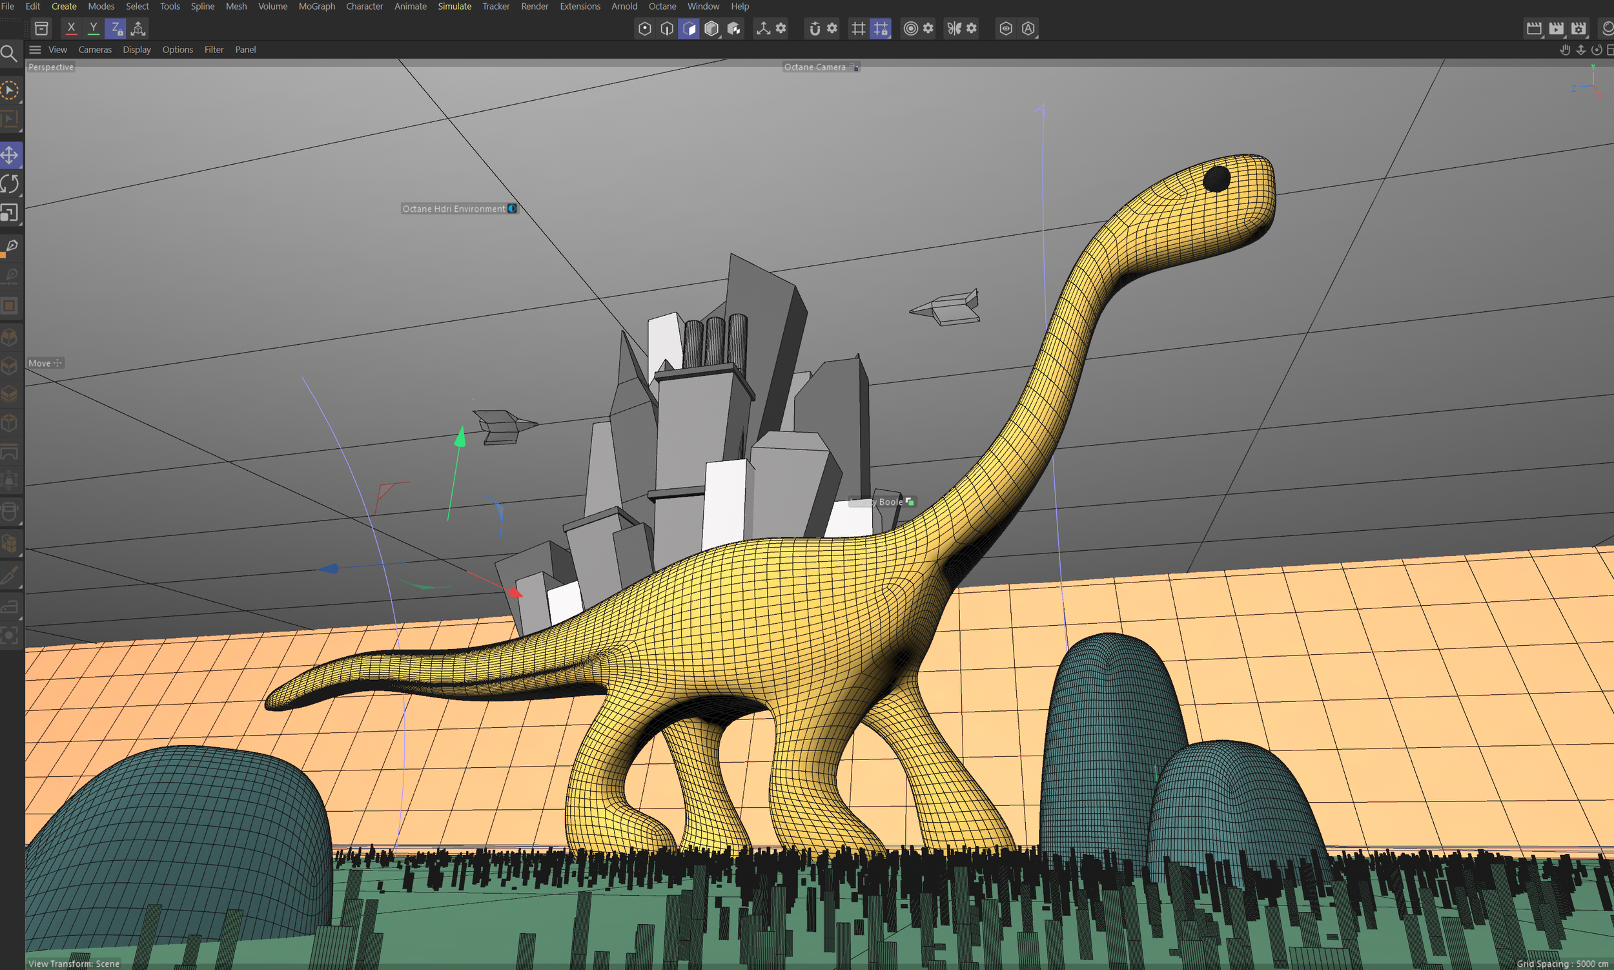Viewport: 1614px width, 970px height.
Task: Select the Scale tool
Action: (10, 212)
